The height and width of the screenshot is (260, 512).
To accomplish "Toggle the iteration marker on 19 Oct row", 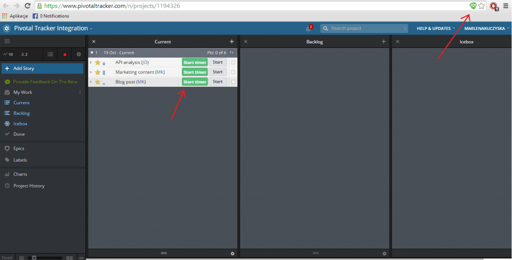I will tap(92, 53).
